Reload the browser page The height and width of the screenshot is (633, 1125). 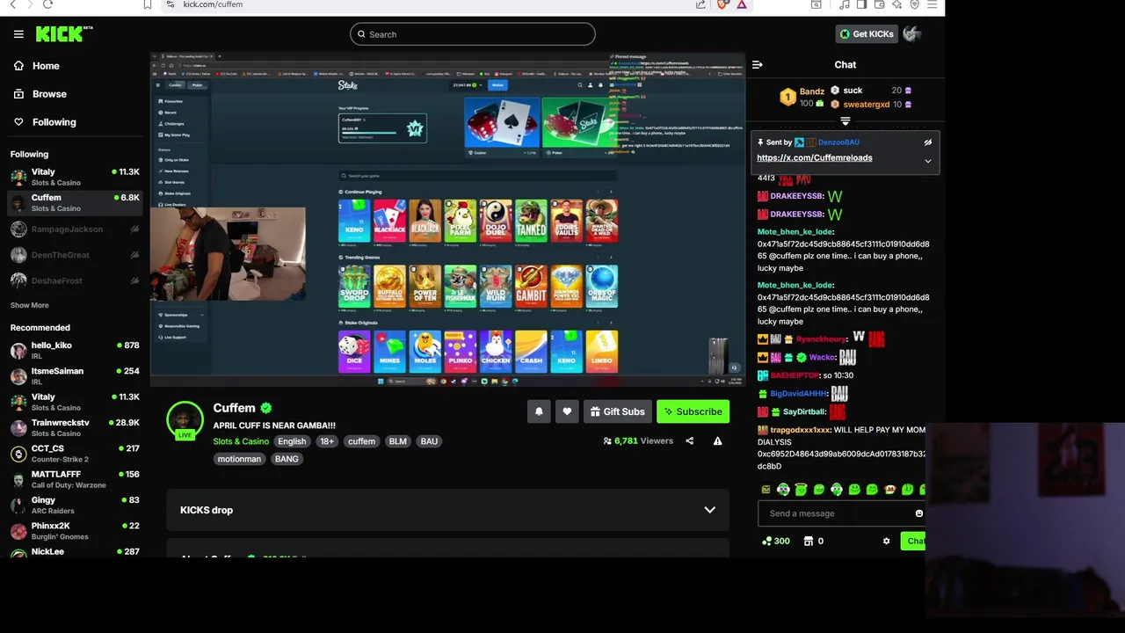point(47,4)
